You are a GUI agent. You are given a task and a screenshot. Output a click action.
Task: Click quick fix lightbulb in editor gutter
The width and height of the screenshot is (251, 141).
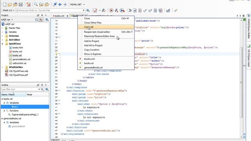56,54
